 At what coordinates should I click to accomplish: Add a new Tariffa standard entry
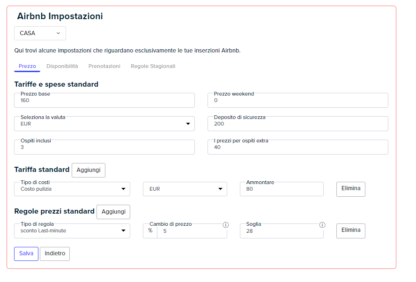pos(89,170)
